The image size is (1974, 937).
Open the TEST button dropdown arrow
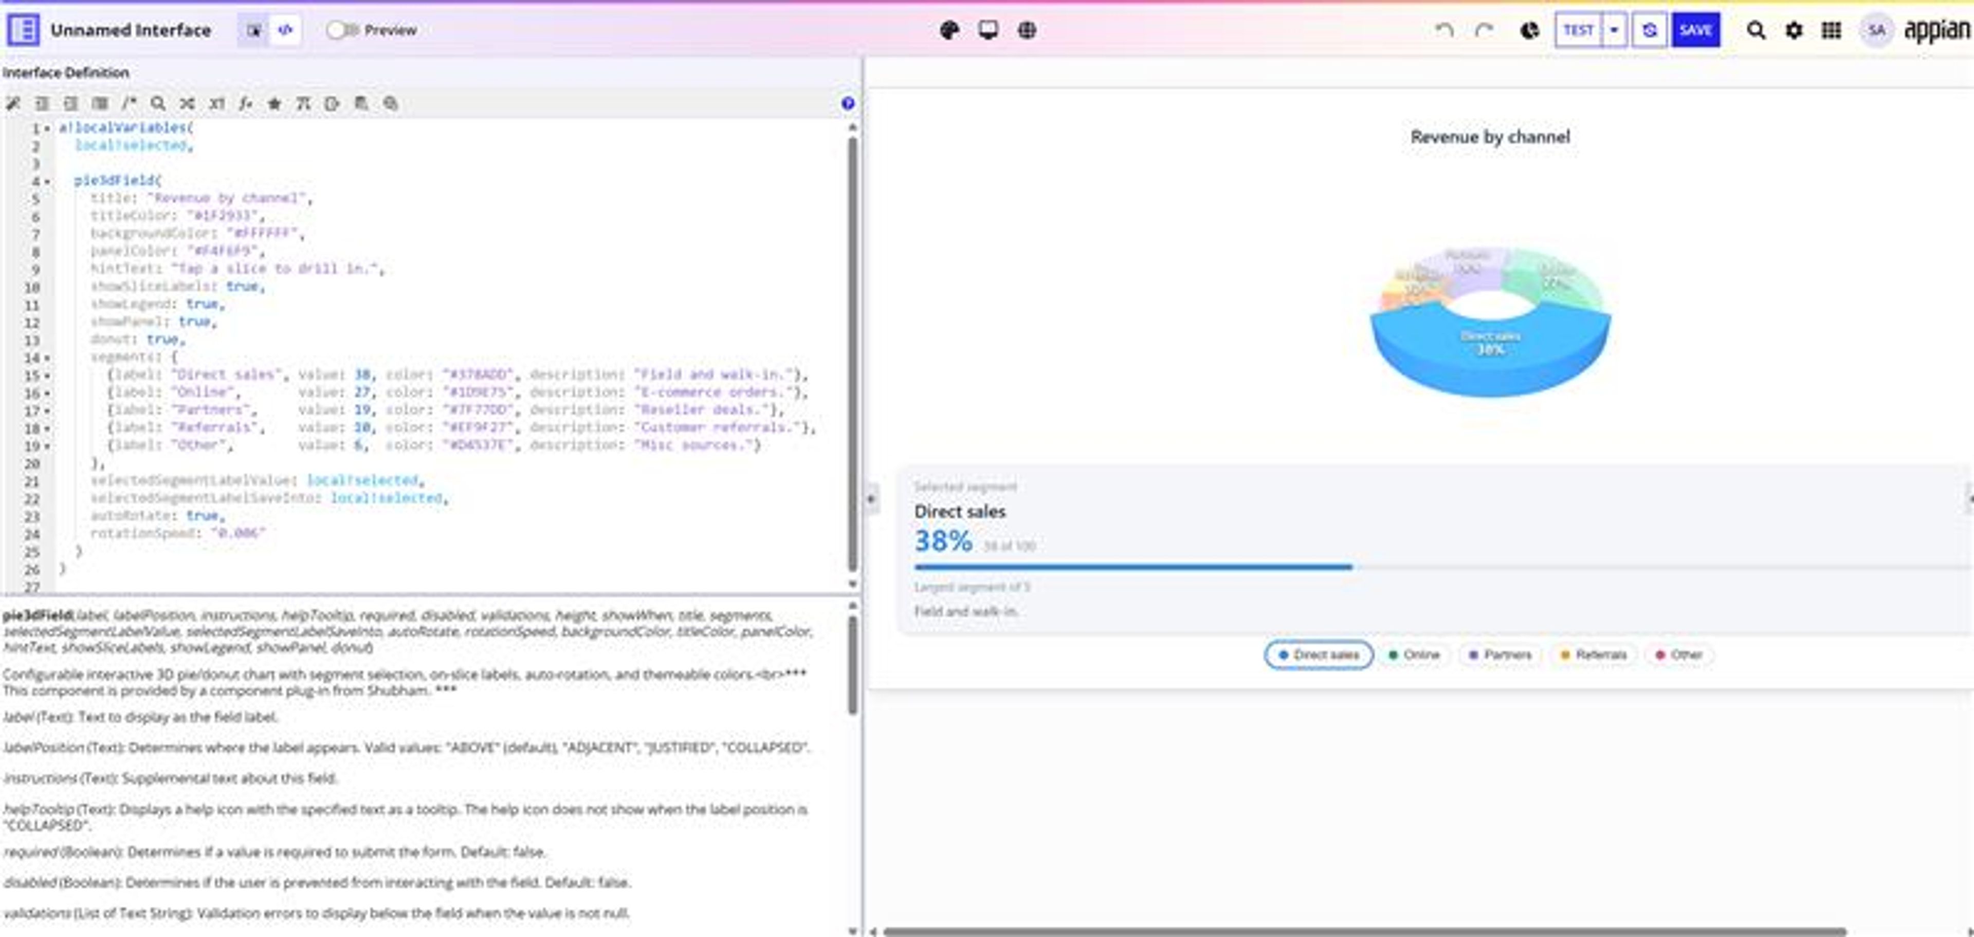[1614, 30]
